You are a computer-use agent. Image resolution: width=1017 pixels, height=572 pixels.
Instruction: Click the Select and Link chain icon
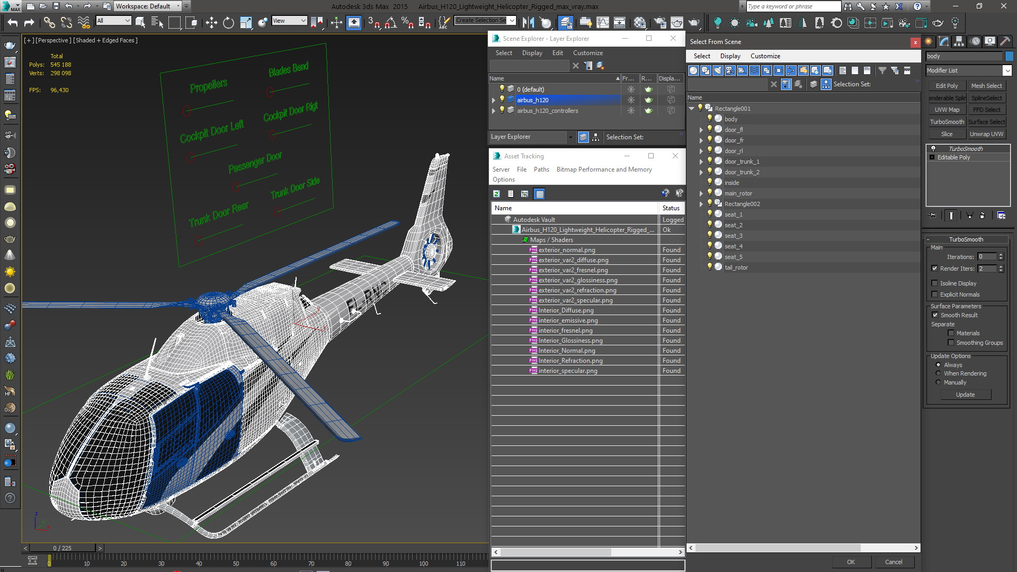point(49,22)
